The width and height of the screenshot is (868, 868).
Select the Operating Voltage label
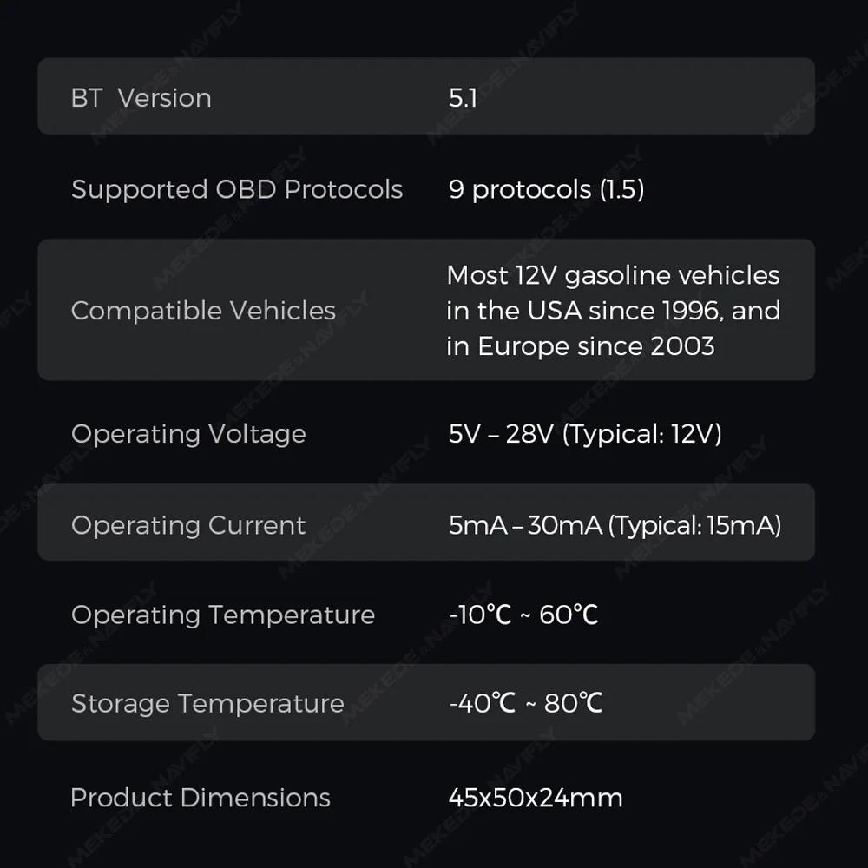click(x=188, y=434)
